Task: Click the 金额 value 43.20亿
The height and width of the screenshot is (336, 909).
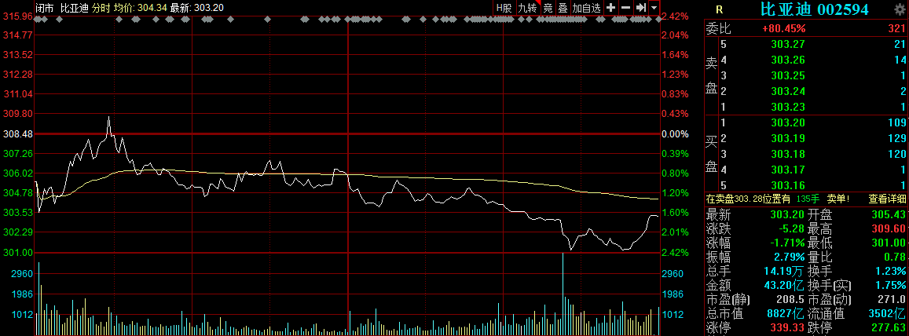Action: pos(784,286)
